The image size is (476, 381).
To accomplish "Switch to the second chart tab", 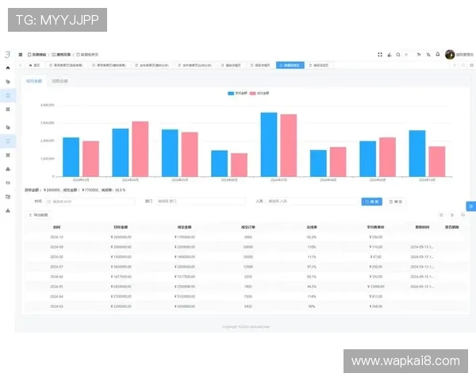I will tap(59, 81).
